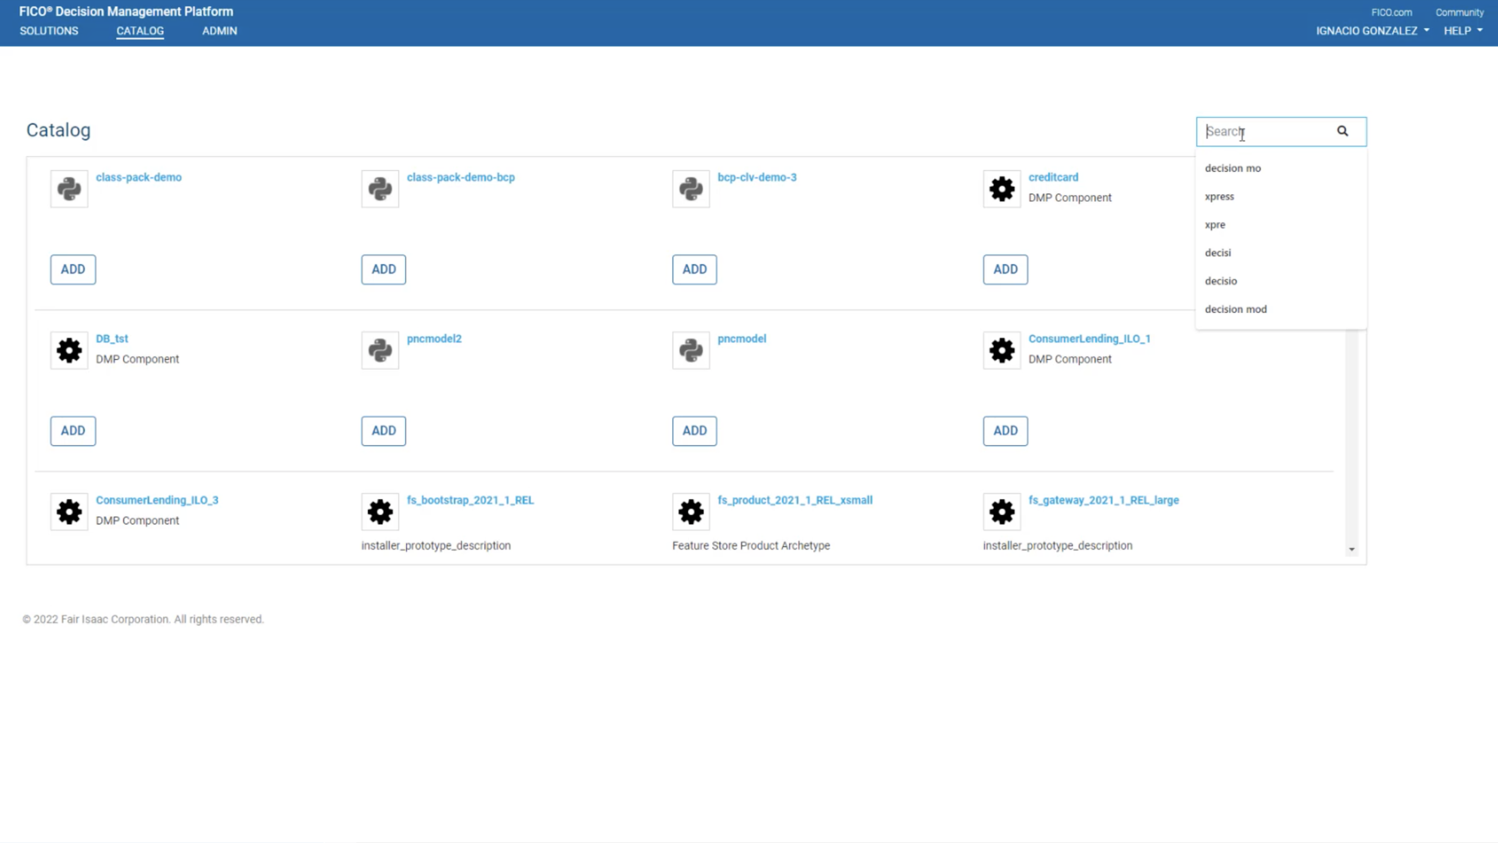The height and width of the screenshot is (843, 1498).
Task: Click the pncmodel2 Python icon
Action: tap(380, 350)
